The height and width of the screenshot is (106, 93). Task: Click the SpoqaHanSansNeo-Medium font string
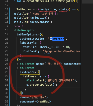click(x=62, y=51)
